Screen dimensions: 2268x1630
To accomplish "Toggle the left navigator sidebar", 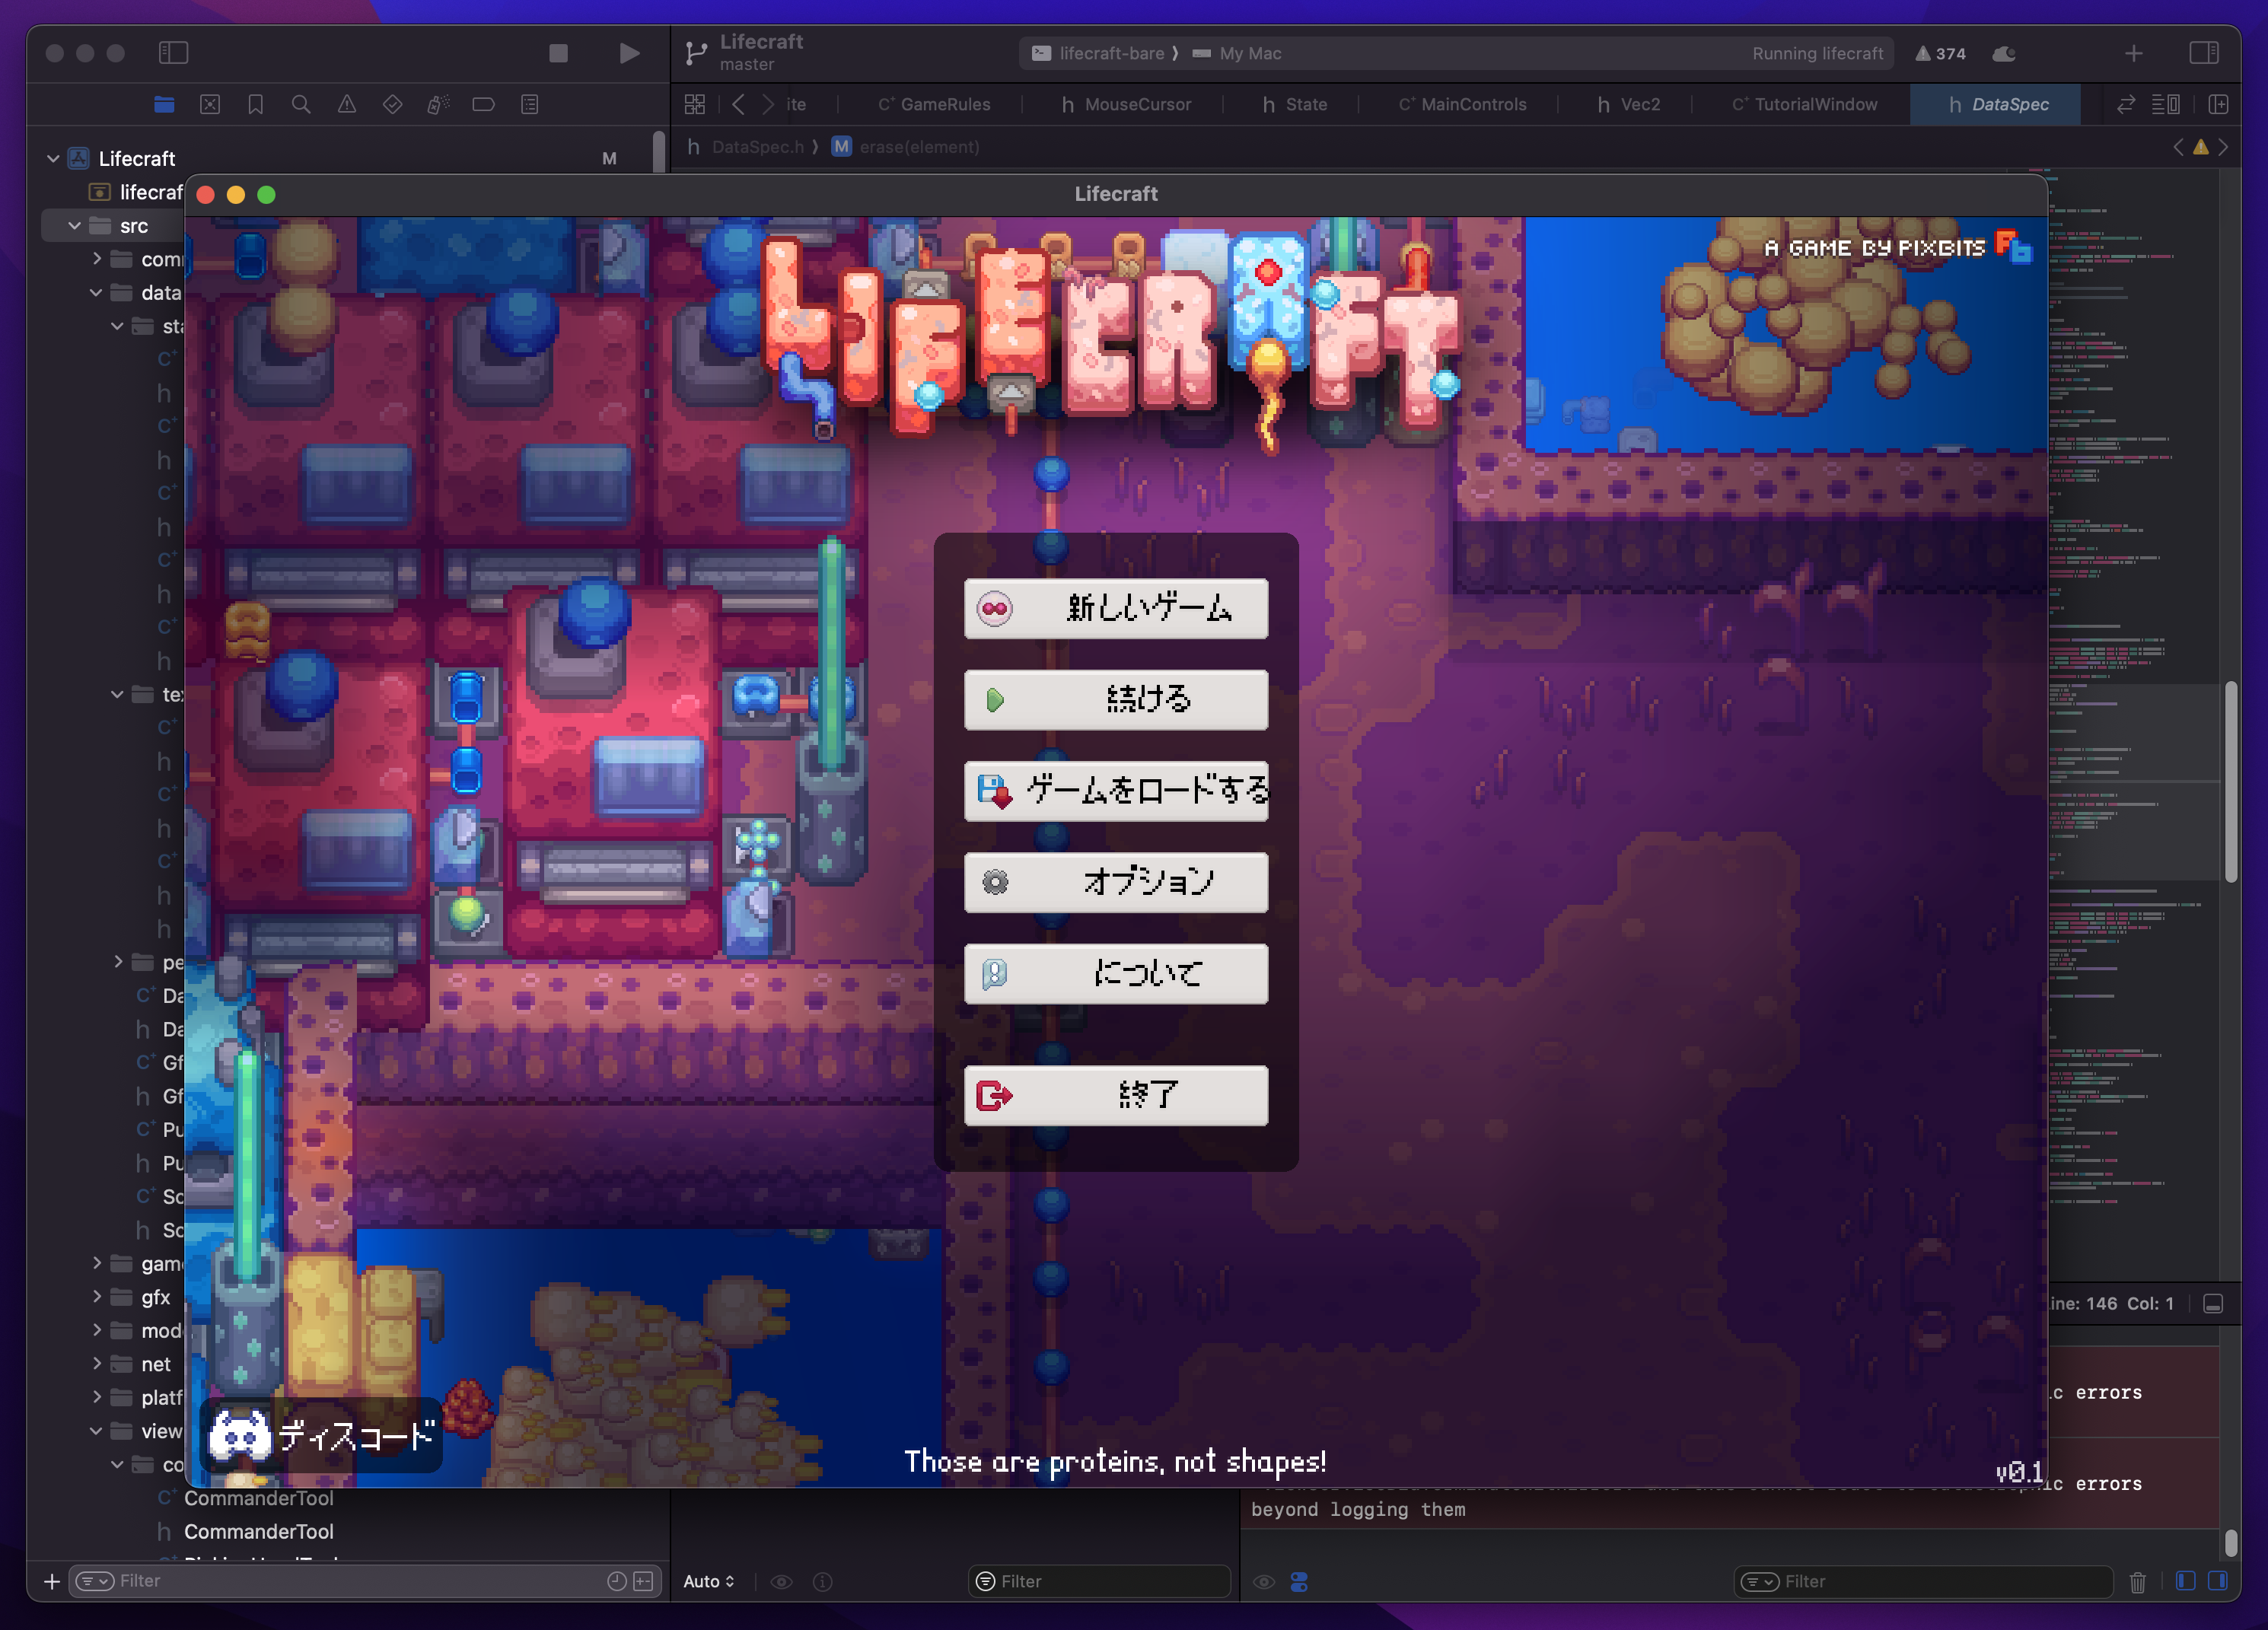I will tap(174, 53).
